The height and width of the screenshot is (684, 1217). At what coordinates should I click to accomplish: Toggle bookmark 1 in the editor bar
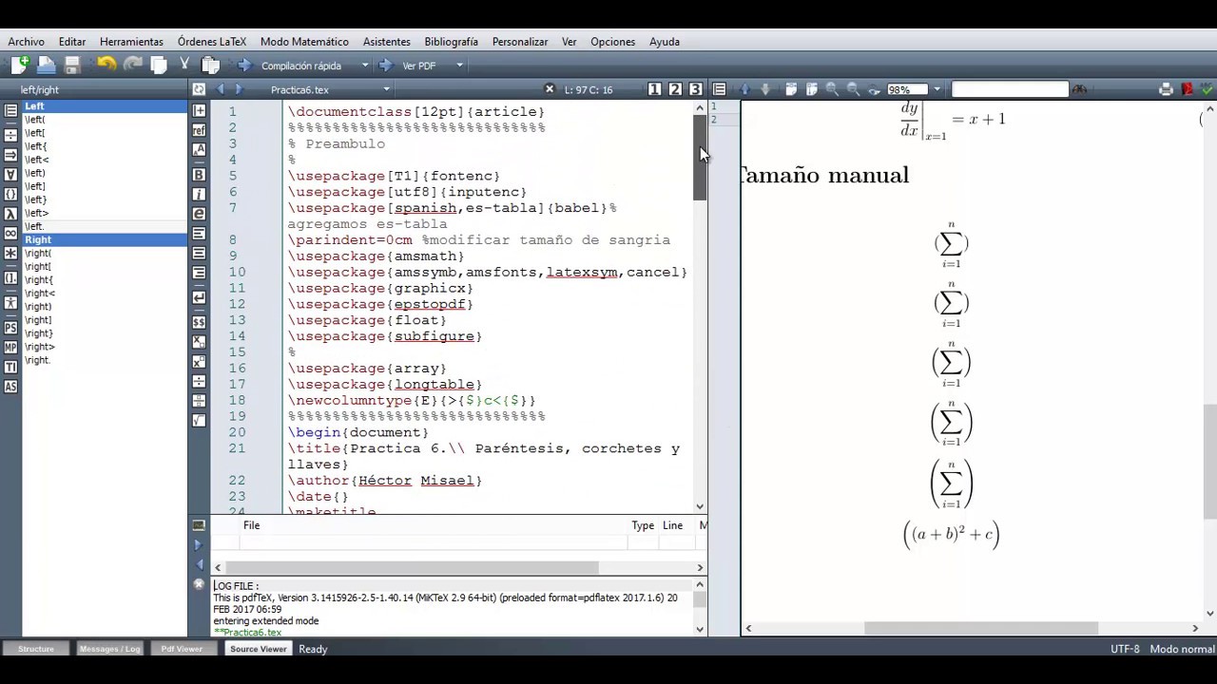point(654,89)
